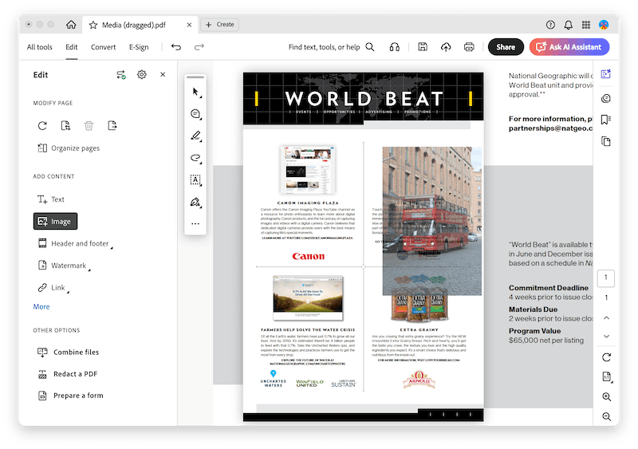638x449 pixels.
Task: Click the Share button
Action: tap(506, 47)
